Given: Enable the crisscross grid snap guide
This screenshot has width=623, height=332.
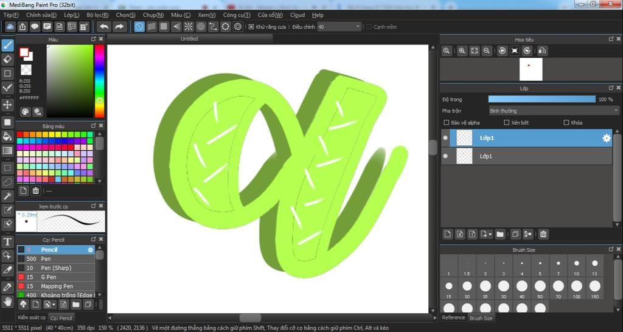Looking at the screenshot, I should 164,27.
